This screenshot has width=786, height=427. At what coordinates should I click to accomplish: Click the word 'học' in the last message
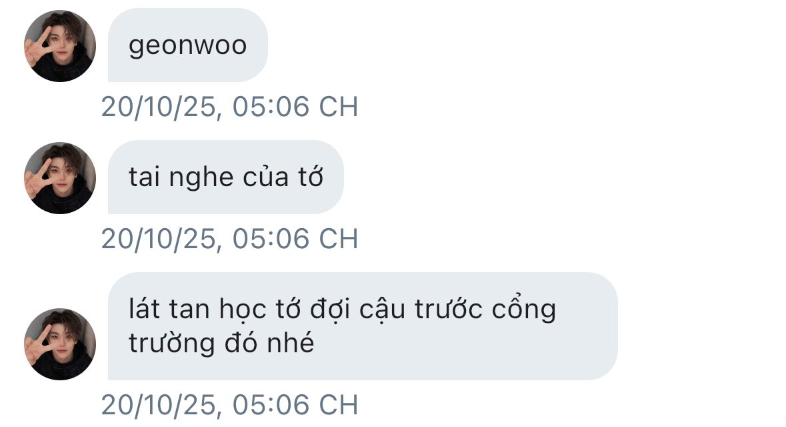pos(243,310)
